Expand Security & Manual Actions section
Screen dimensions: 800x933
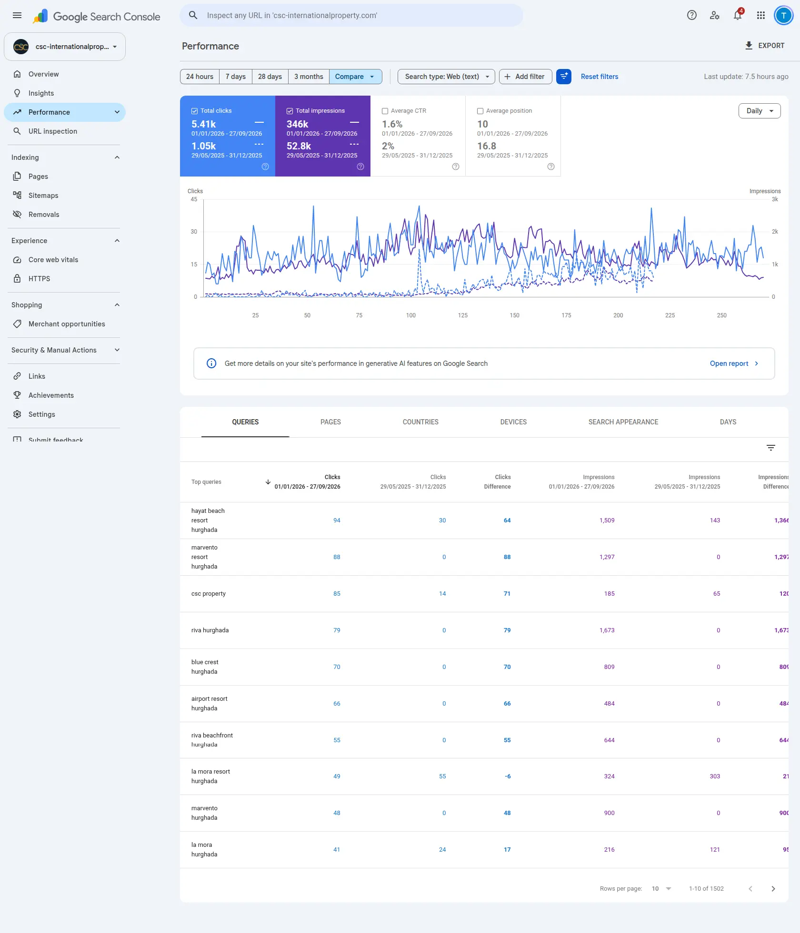point(117,350)
